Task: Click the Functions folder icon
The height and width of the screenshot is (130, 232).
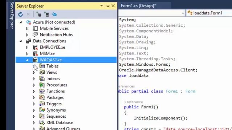Action: coord(42,91)
